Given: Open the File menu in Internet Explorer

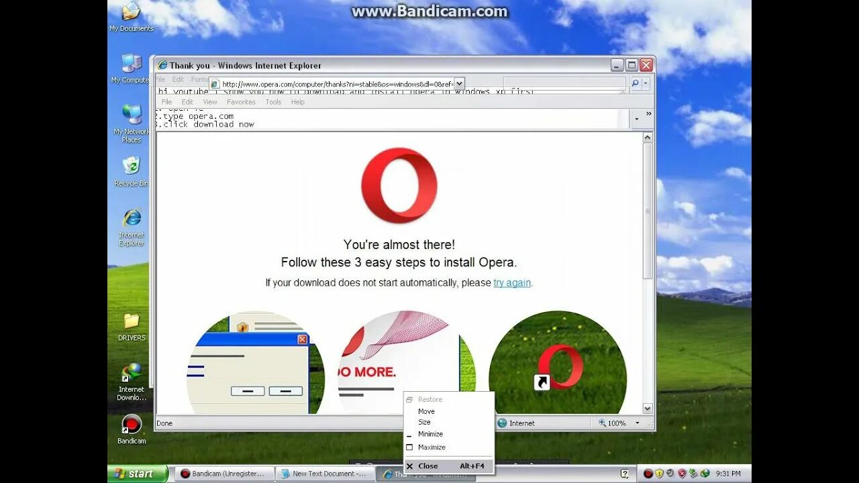Looking at the screenshot, I should (166, 102).
